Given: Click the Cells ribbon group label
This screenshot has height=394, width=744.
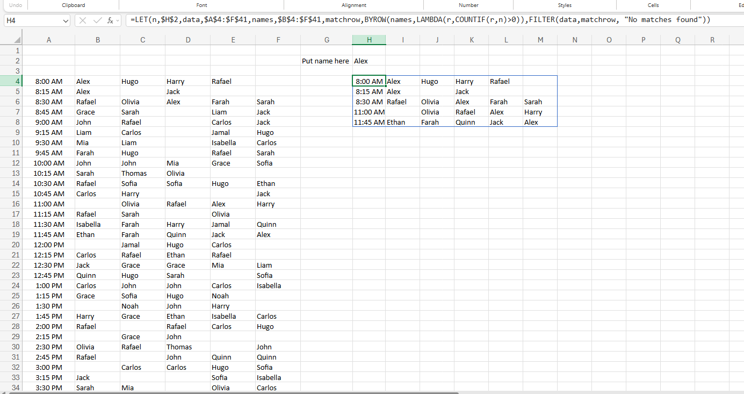Looking at the screenshot, I should point(653,5).
